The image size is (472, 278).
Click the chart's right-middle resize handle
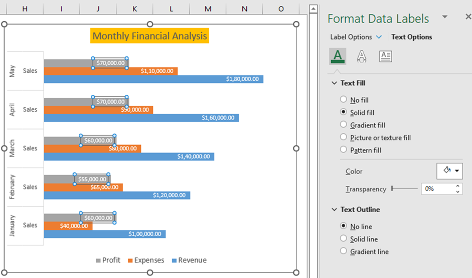pyautogui.click(x=296, y=148)
